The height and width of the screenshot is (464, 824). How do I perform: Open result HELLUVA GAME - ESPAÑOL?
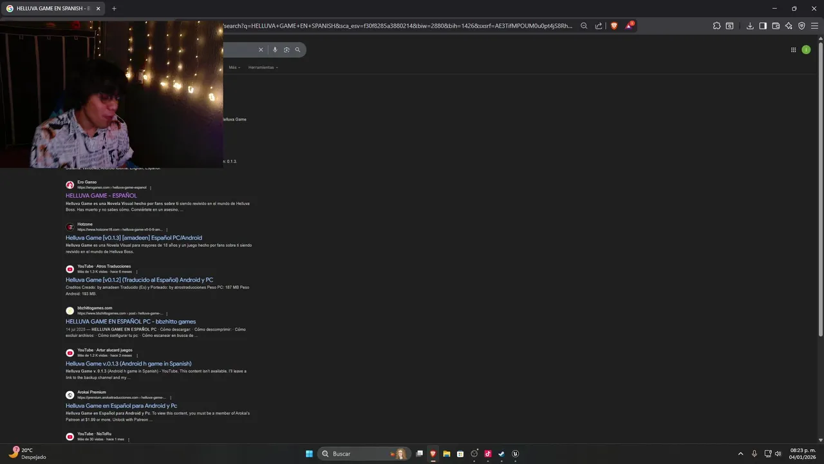[101, 195]
